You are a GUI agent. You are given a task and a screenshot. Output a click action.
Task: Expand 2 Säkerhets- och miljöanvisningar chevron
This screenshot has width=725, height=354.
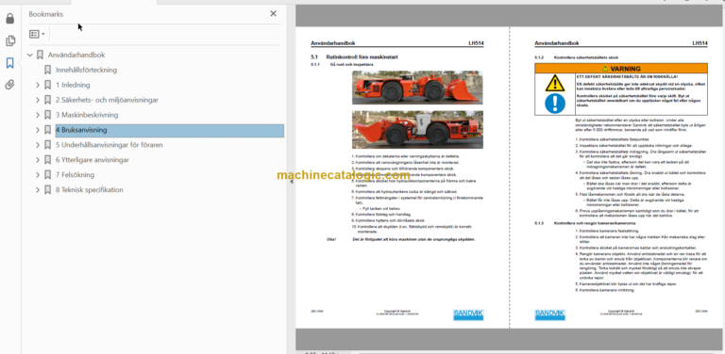coord(38,100)
